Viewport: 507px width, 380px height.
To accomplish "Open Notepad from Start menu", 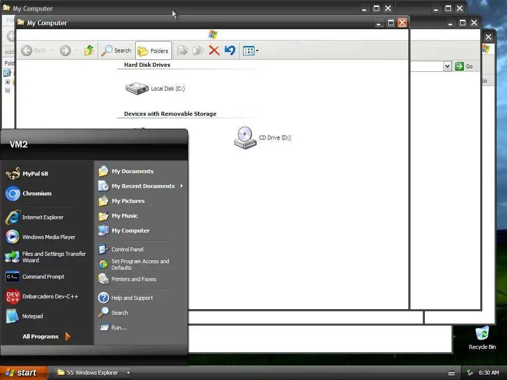I will [47, 316].
